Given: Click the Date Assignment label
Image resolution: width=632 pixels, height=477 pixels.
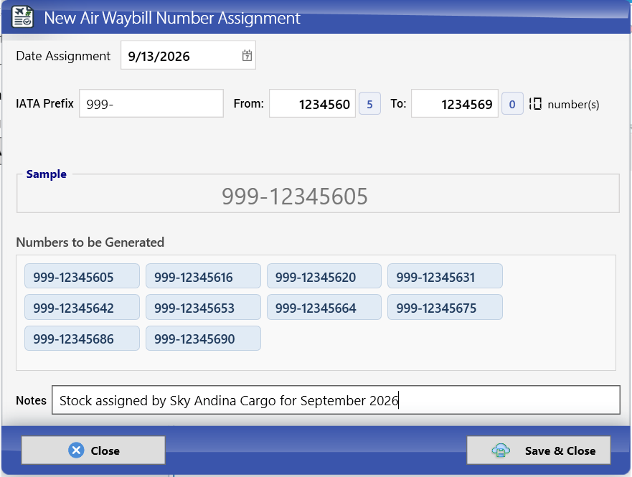Looking at the screenshot, I should 63,56.
